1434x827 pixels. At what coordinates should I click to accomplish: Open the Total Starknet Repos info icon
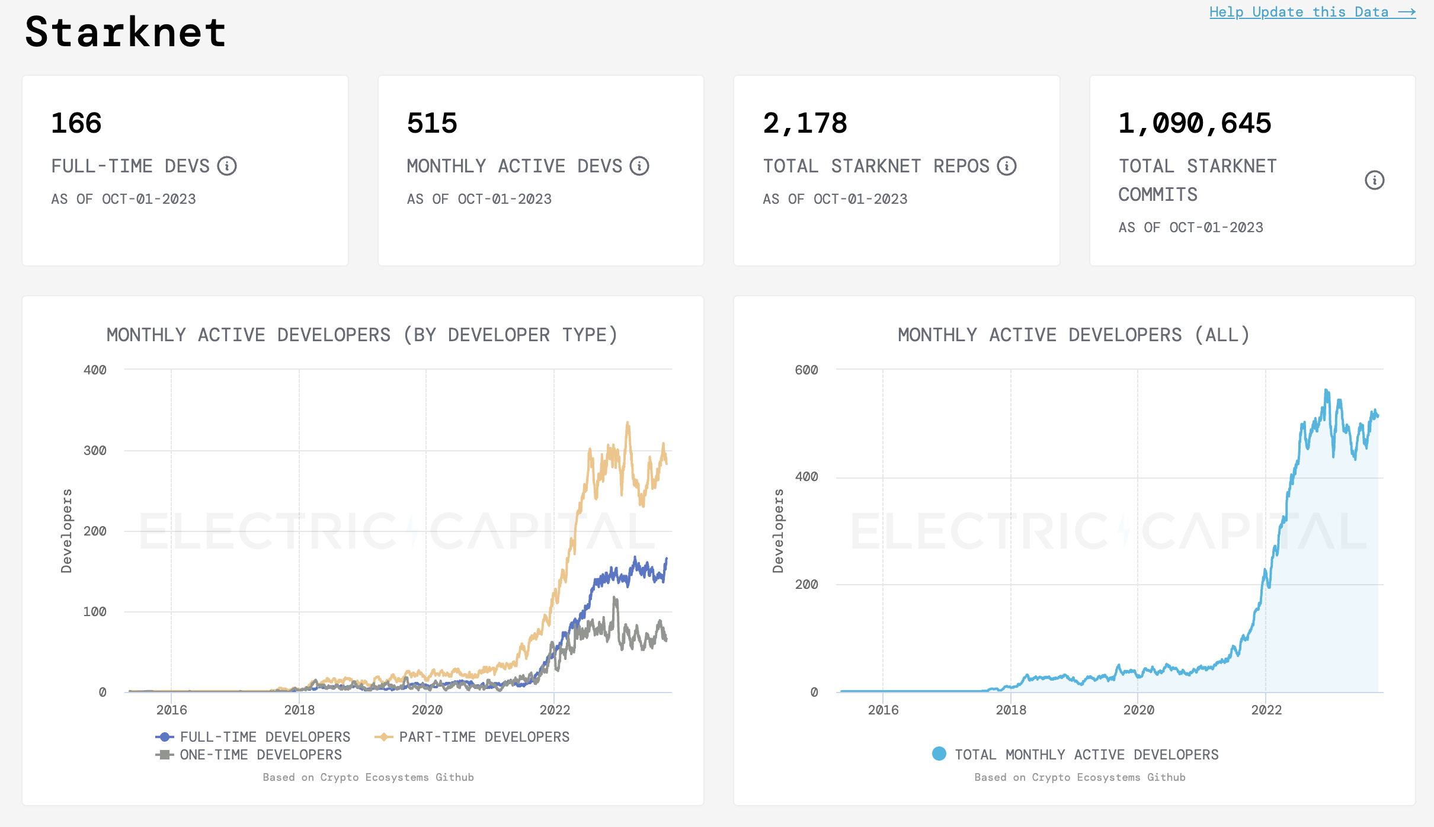[x=1006, y=166]
